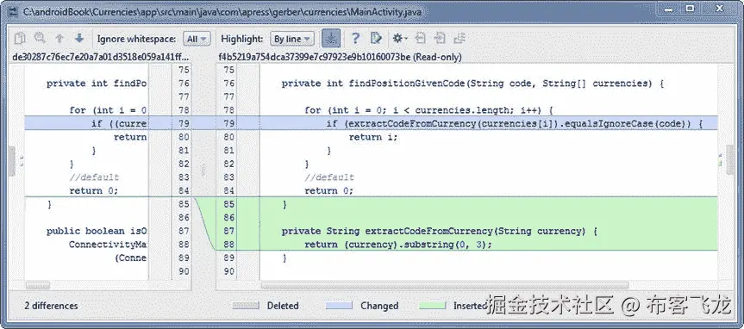Close the diff window
The image size is (744, 329).
(719, 9)
